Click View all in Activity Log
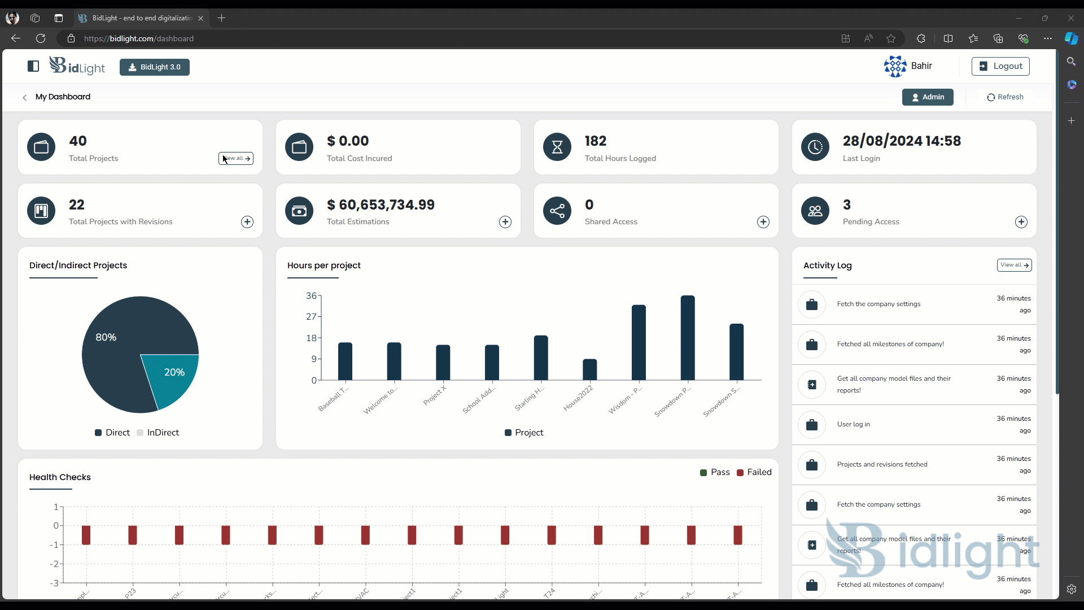 (1014, 264)
